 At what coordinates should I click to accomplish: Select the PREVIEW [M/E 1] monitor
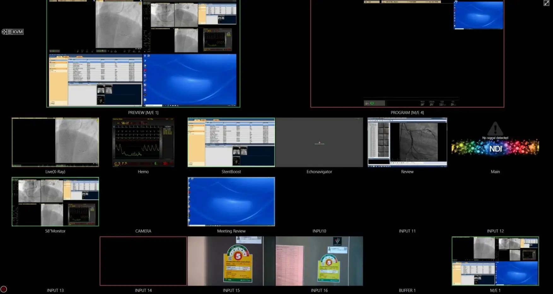(x=143, y=54)
